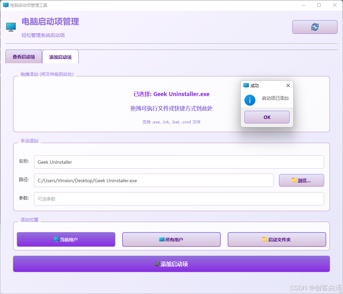Viewport: 343px width, 294px height.
Task: Click the big 添加启动项 button
Action: 171,264
